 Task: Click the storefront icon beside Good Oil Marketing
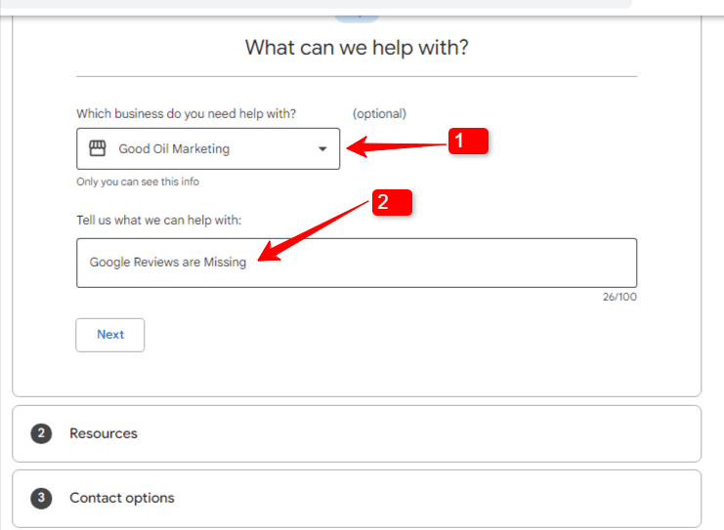coord(98,148)
